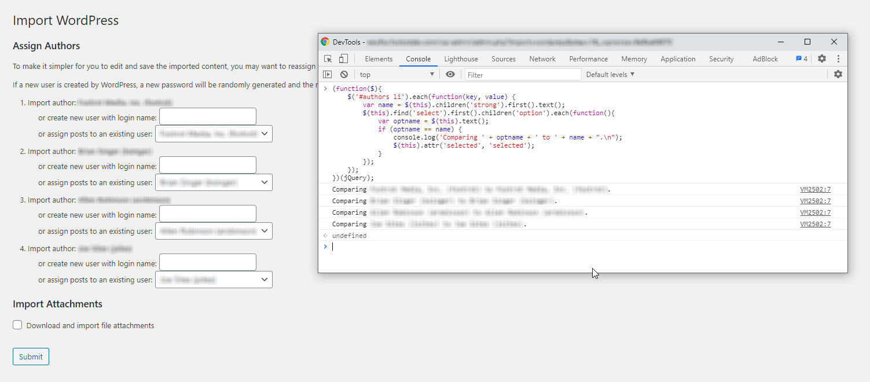Open the 4 messages issues badge
870x382 pixels.
pyautogui.click(x=802, y=58)
